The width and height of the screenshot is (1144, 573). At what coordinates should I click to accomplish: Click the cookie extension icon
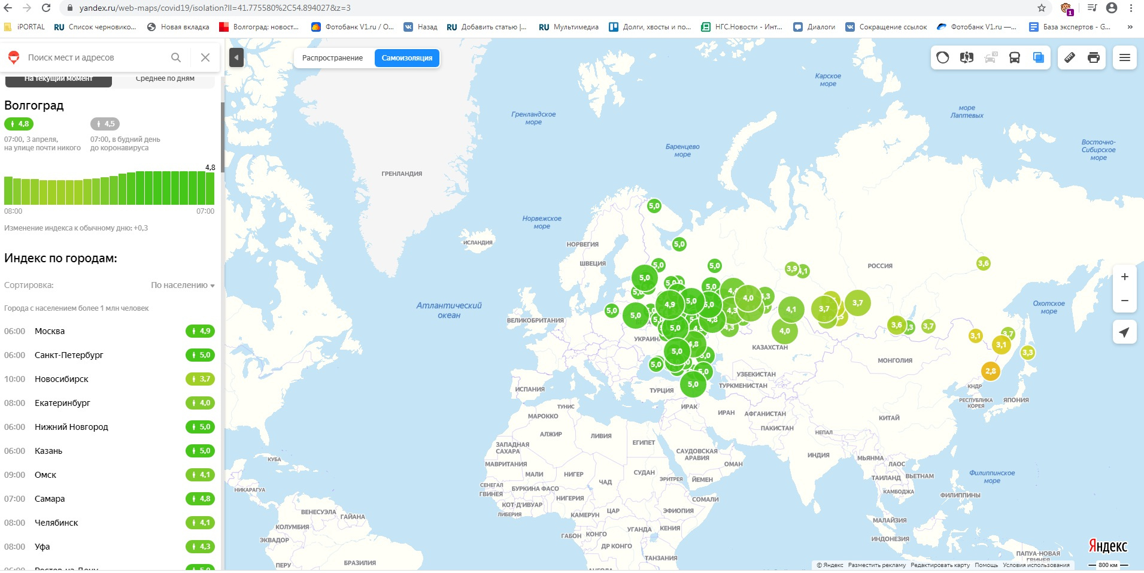click(1066, 8)
